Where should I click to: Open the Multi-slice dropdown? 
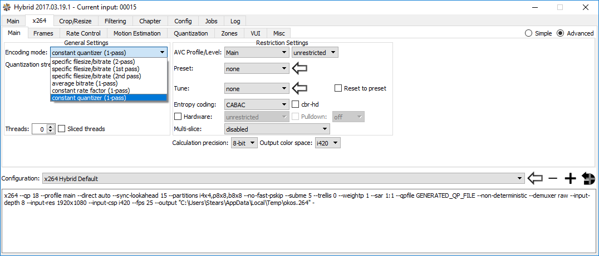[x=277, y=129]
